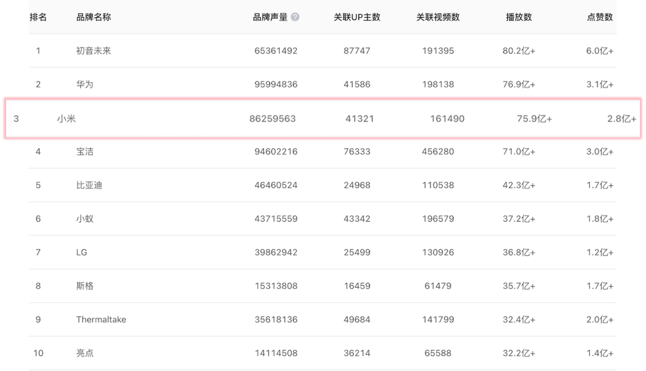Image resolution: width=646 pixels, height=371 pixels.
Task: Click UP count 43342 for 小蚁
Action: point(357,219)
